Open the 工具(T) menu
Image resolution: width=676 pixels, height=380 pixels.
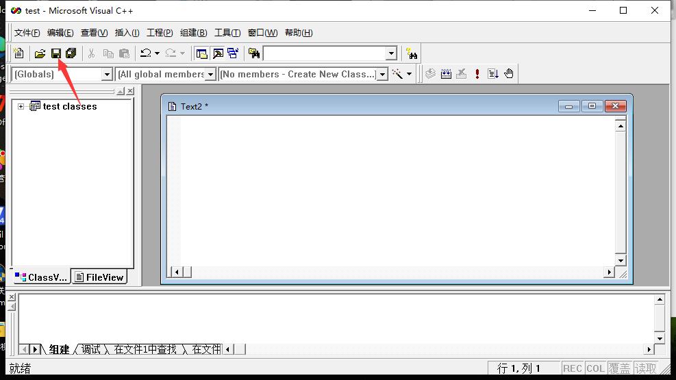click(x=227, y=33)
